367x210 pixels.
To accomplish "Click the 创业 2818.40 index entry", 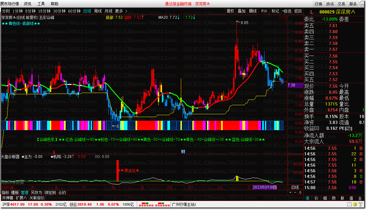I will click(81, 204).
